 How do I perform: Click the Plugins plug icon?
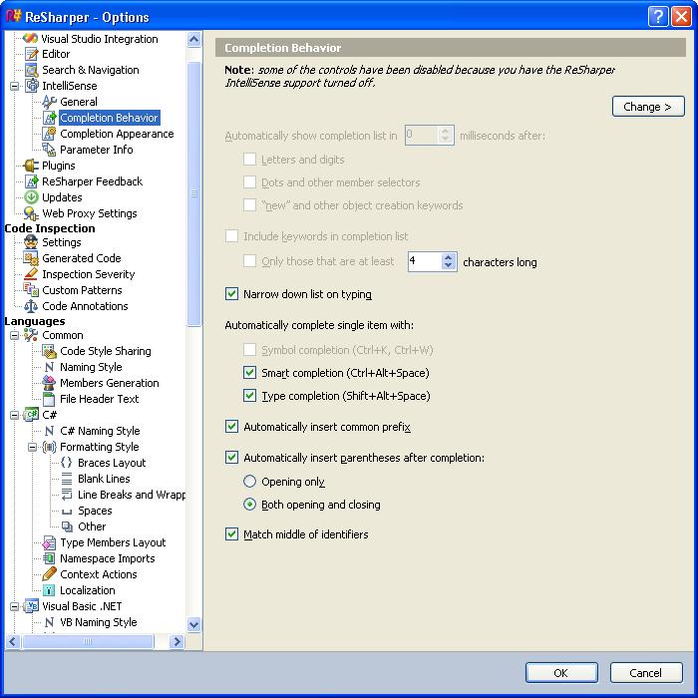[31, 166]
